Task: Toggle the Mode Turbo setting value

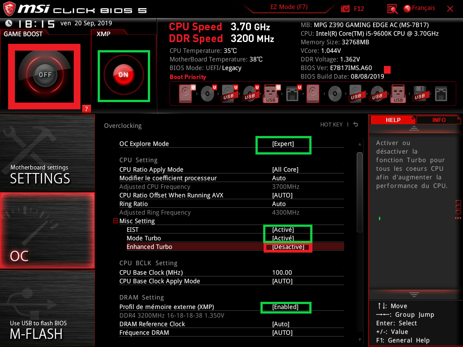Action: [x=283, y=238]
